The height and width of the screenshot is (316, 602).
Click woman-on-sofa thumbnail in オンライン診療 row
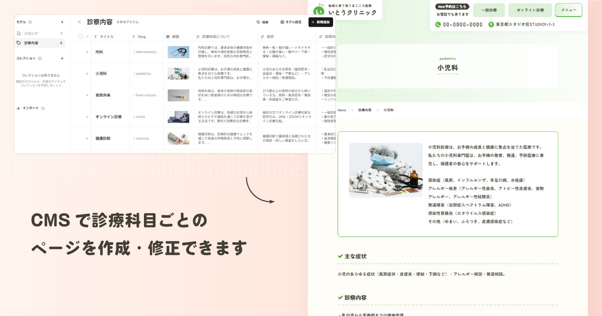[178, 117]
